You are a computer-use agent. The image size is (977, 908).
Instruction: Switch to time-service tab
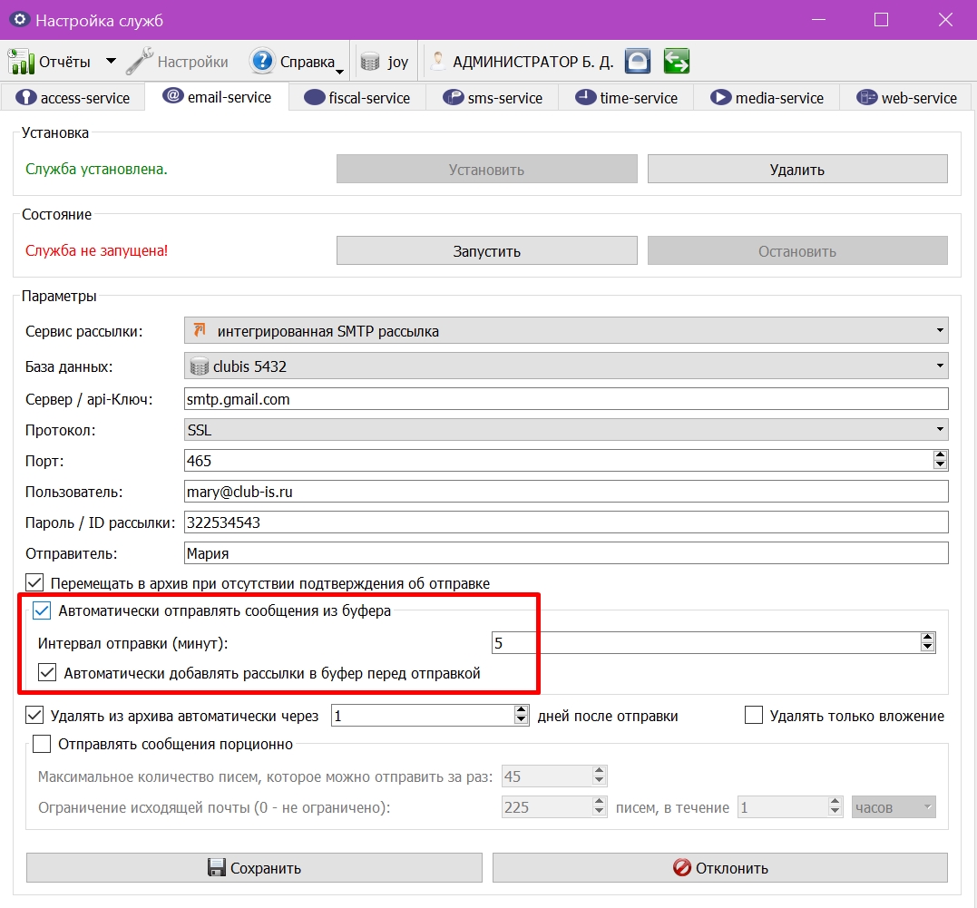[626, 98]
